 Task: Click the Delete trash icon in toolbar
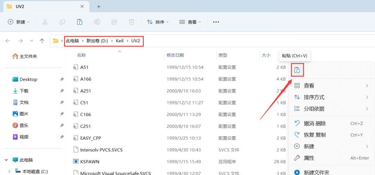[132, 22]
